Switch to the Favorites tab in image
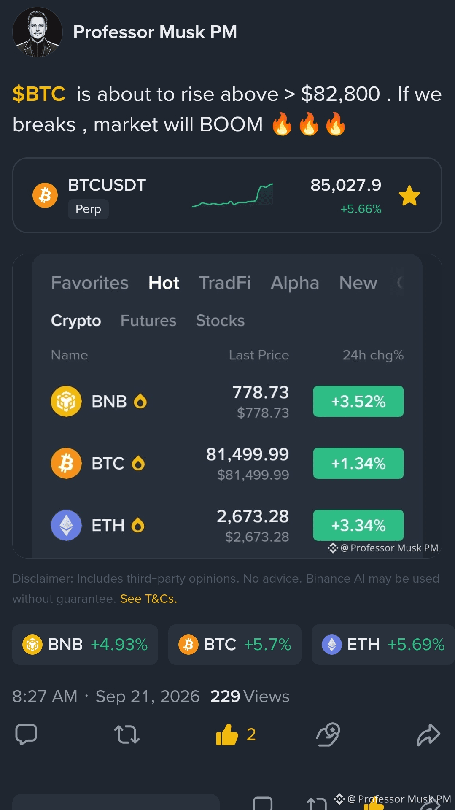The width and height of the screenshot is (455, 810). coord(90,283)
